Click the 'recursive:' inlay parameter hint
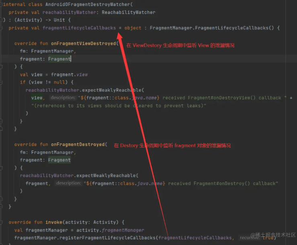 (x=250, y=238)
